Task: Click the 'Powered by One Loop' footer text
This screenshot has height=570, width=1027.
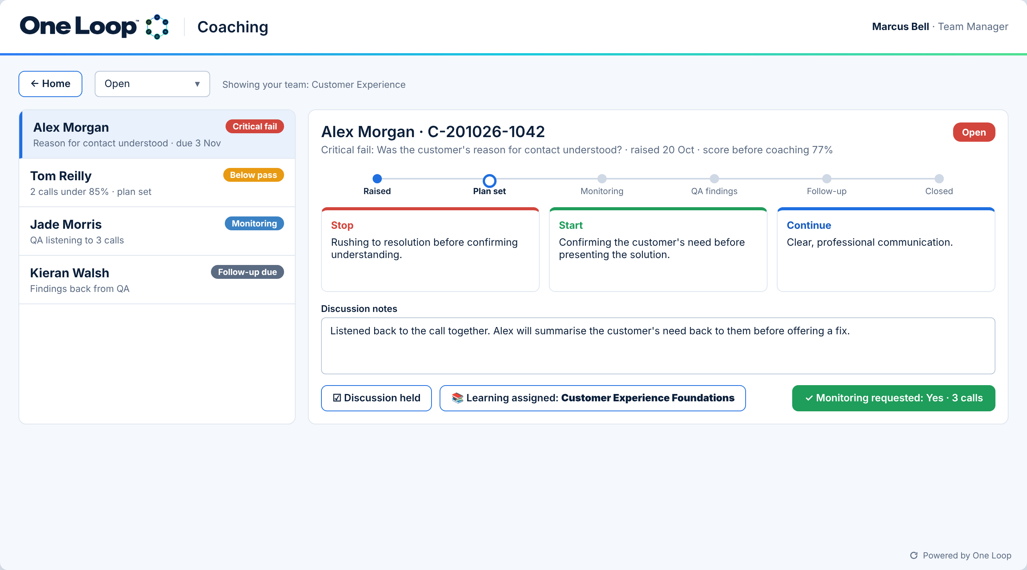Action: (967, 555)
